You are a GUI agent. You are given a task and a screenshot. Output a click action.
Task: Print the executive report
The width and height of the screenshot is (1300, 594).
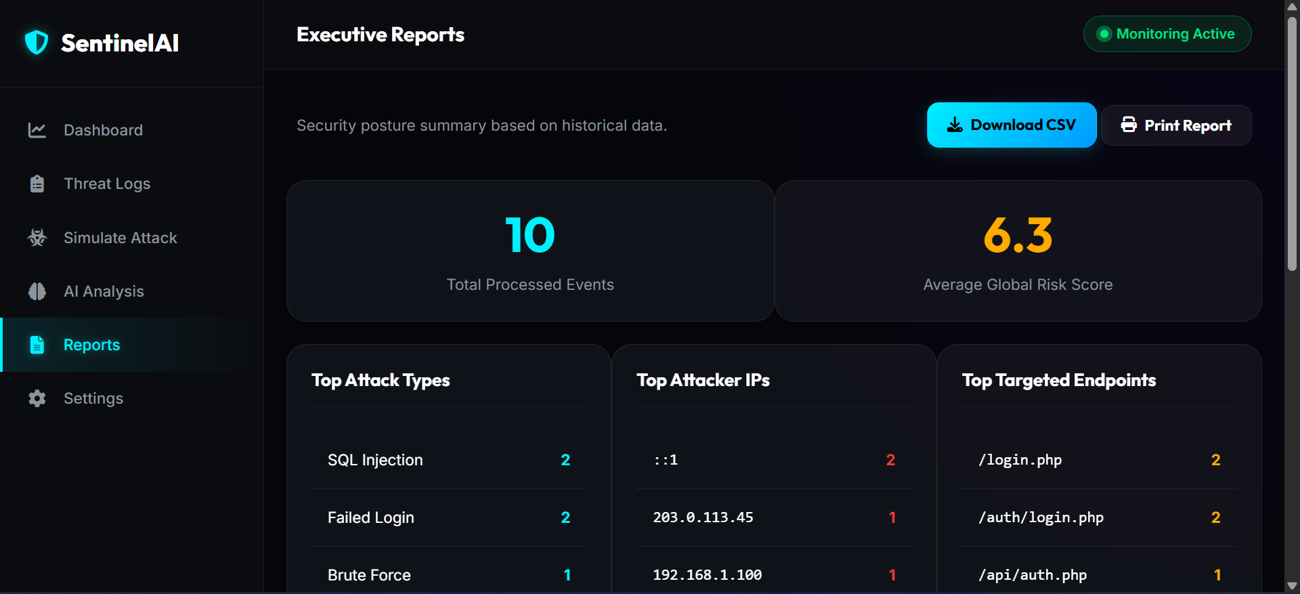[x=1176, y=125]
